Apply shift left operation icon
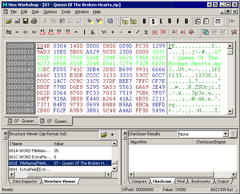The height and width of the screenshot is (194, 240). (x=25, y=32)
